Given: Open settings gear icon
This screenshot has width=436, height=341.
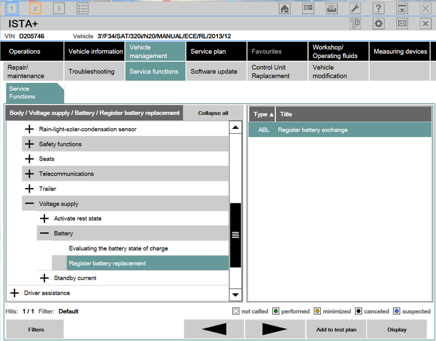Looking at the screenshot, I should [379, 24].
